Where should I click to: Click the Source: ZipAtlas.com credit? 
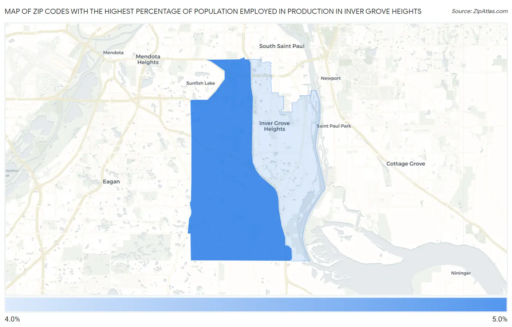point(480,11)
